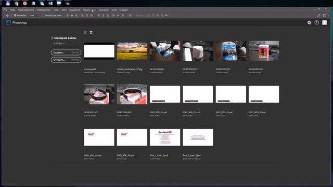Open the workspace switcher in the options bar
Image resolution: width=333 pixels, height=187 pixels.
point(325,16)
